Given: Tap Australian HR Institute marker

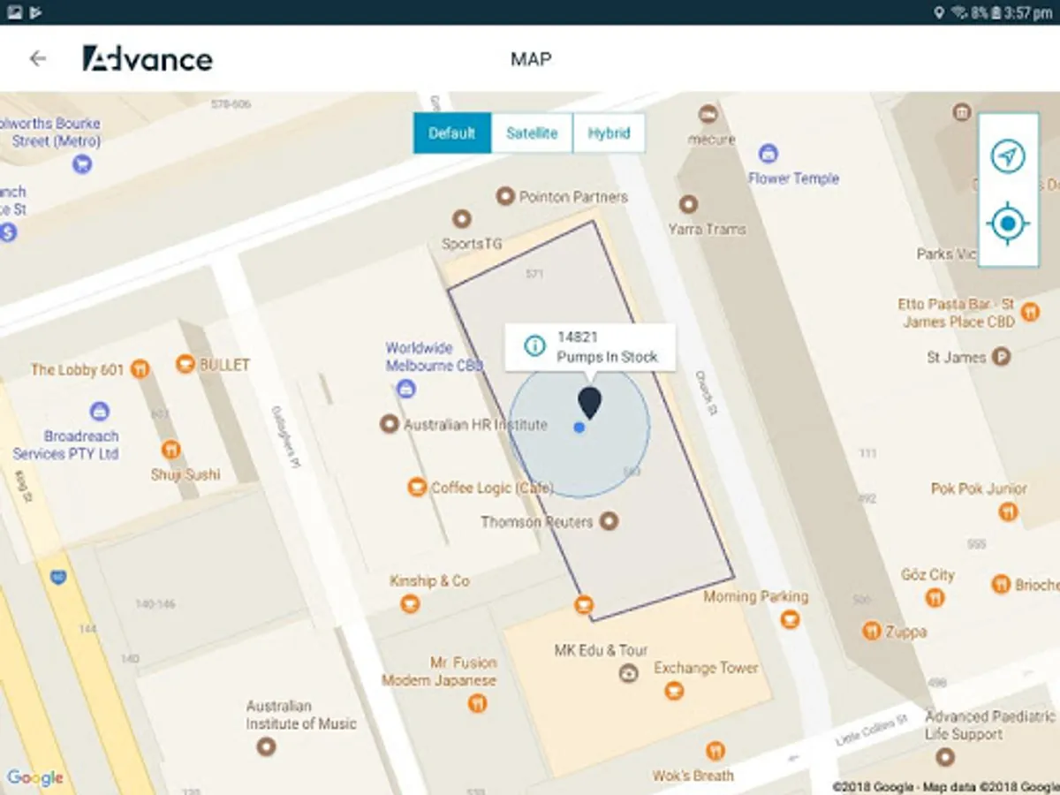Looking at the screenshot, I should click(x=389, y=425).
